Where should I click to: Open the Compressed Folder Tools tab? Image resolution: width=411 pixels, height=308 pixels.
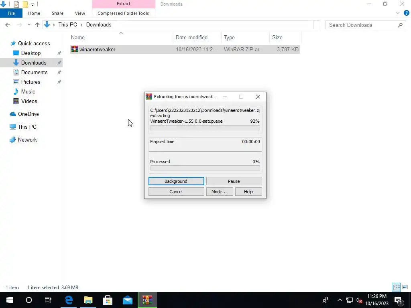123,13
